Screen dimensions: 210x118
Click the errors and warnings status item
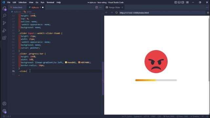[7, 116]
